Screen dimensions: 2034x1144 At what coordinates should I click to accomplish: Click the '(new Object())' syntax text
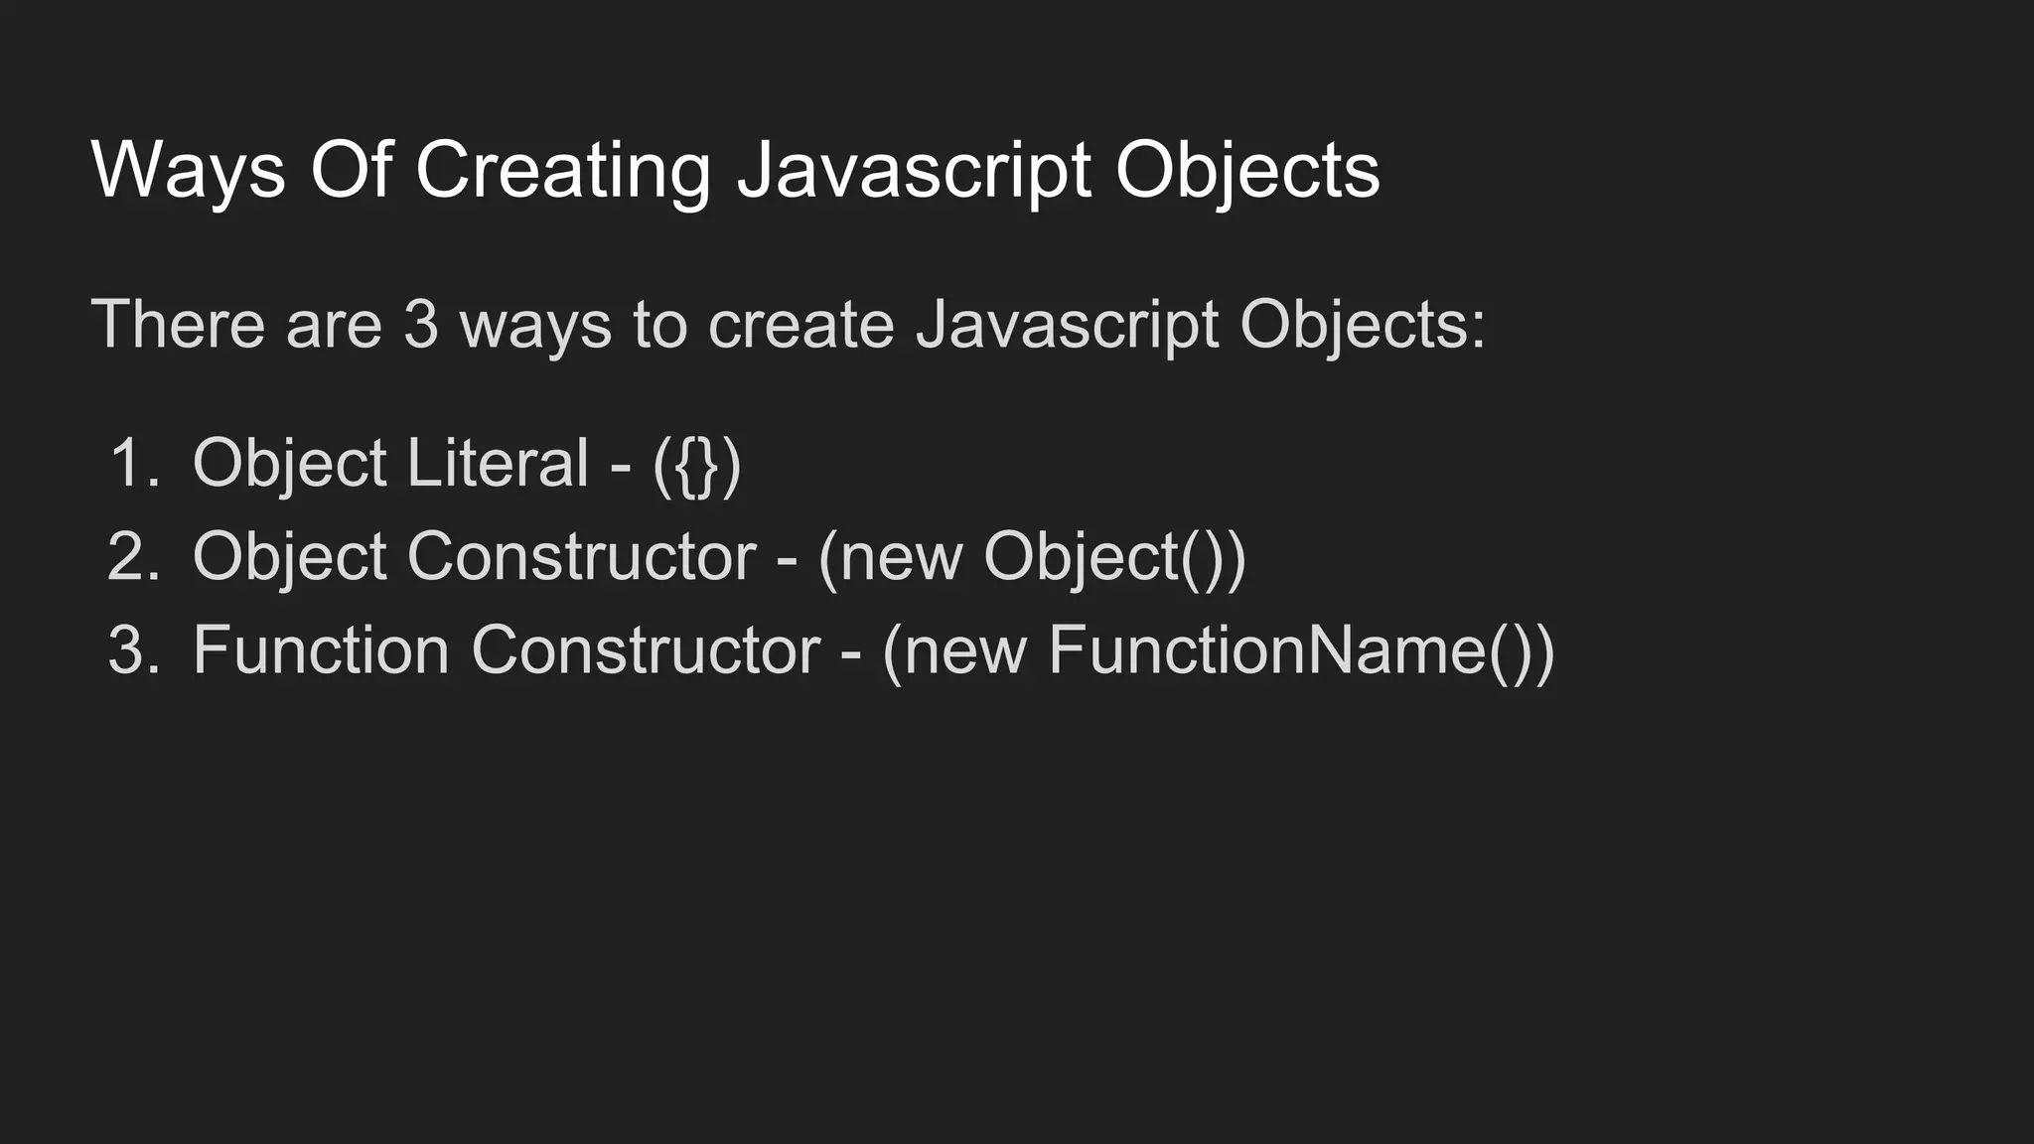point(1032,558)
